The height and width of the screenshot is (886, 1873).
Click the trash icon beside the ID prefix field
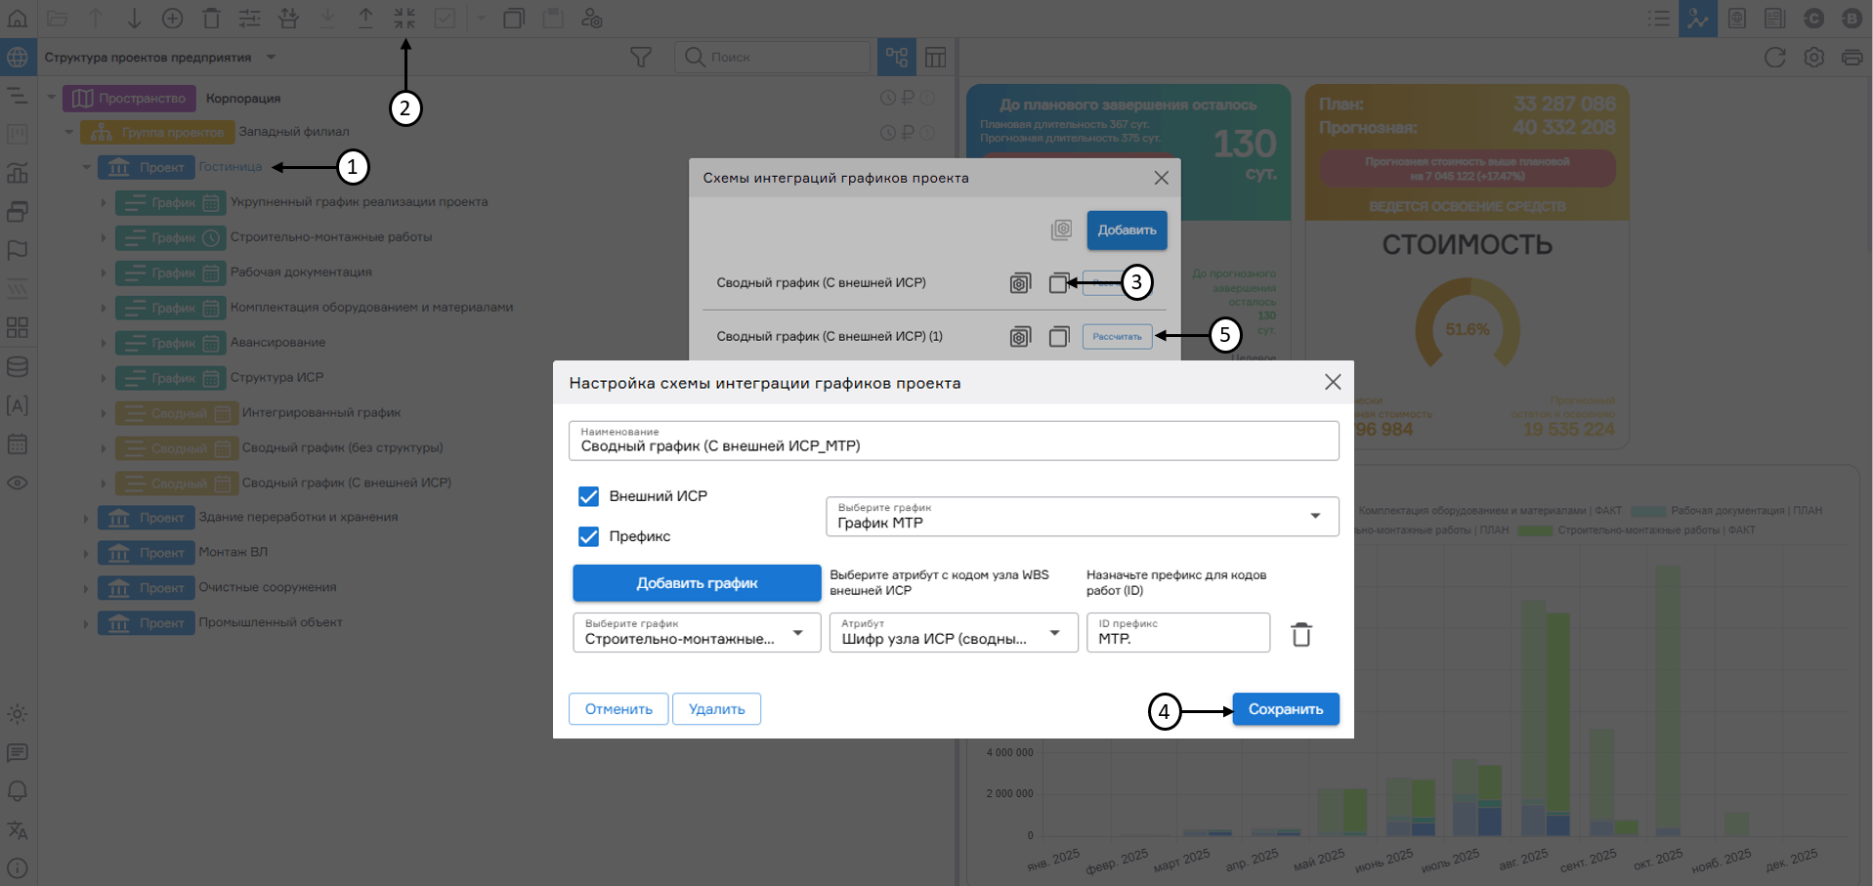(x=1300, y=635)
